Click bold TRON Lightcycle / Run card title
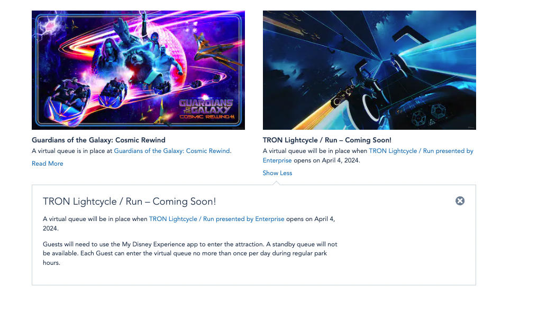The width and height of the screenshot is (538, 326). (327, 140)
